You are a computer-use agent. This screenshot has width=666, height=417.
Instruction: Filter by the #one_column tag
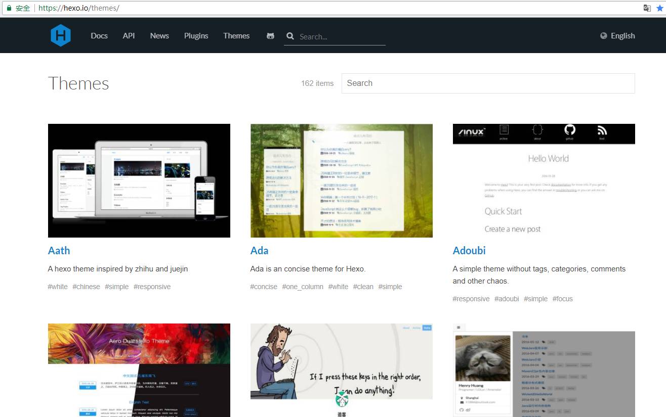click(x=303, y=287)
